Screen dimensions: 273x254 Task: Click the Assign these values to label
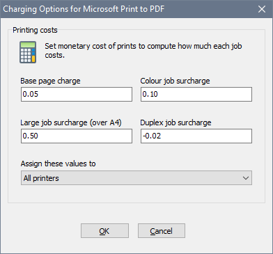(58, 164)
